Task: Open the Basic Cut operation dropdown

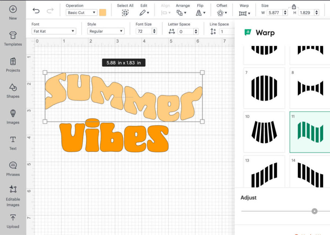Action: 81,12
